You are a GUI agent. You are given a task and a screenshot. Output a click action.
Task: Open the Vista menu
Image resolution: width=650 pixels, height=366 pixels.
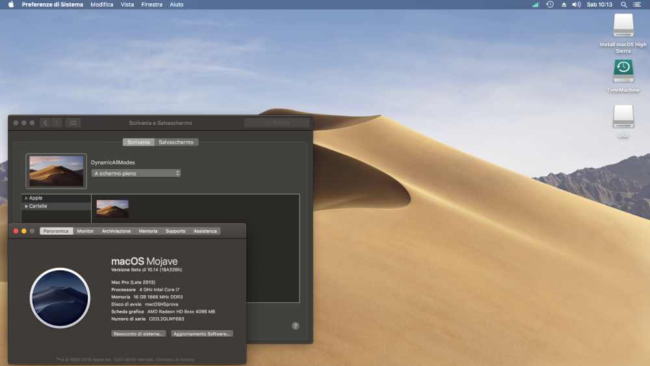[x=127, y=5]
